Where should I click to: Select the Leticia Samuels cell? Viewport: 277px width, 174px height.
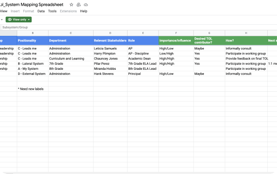tap(110, 48)
